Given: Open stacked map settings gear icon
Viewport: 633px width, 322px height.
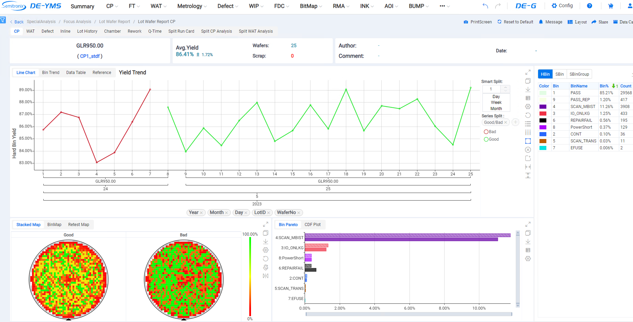Looking at the screenshot, I should coord(265,250).
